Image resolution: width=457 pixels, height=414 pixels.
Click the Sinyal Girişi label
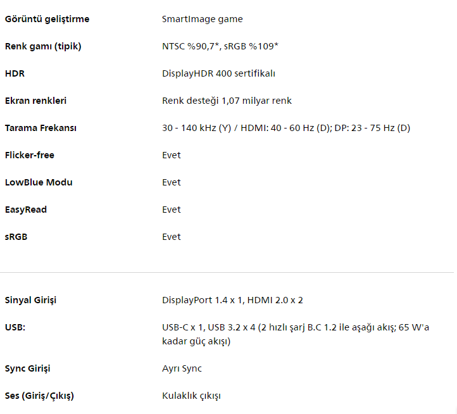30,300
